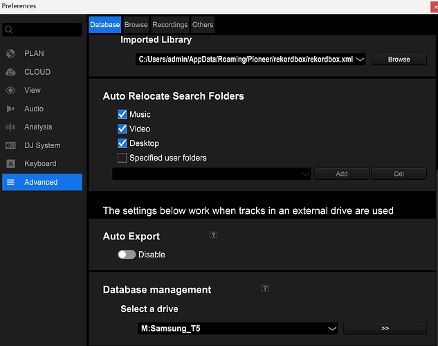The width and height of the screenshot is (438, 346).
Task: Close the Preferences window
Action: coord(435,7)
